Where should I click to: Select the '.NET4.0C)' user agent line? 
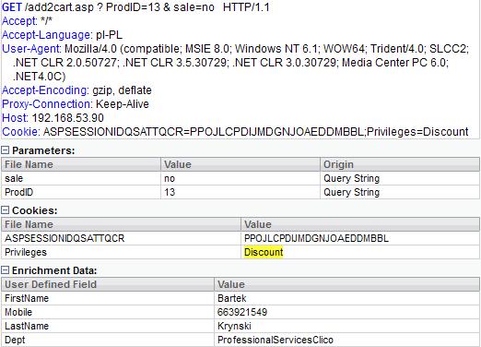click(x=40, y=77)
